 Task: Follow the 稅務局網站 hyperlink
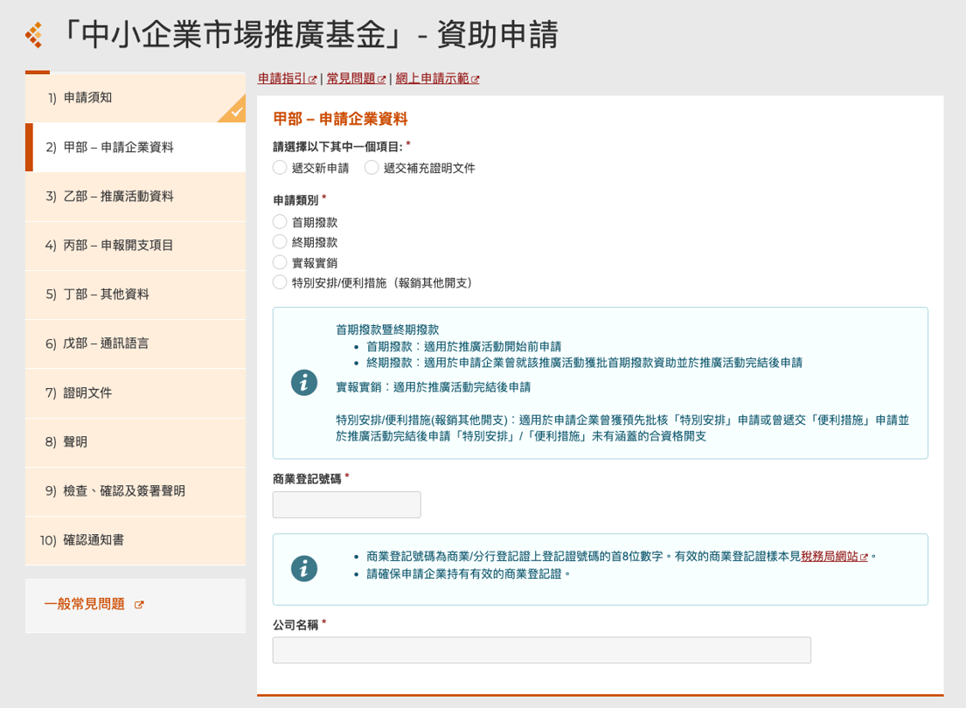coord(830,557)
